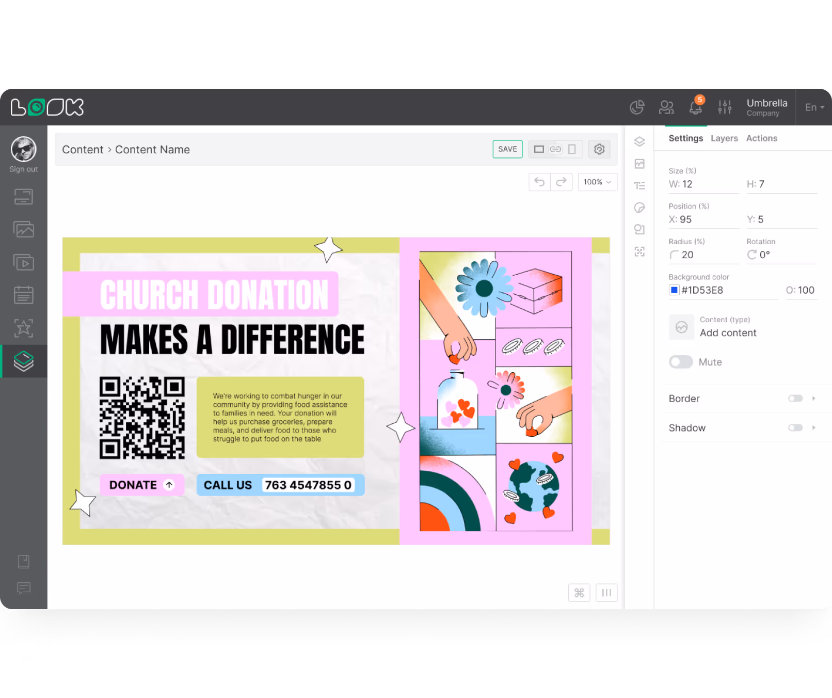Click the Look logo
Image resolution: width=832 pixels, height=698 pixels.
coord(47,107)
